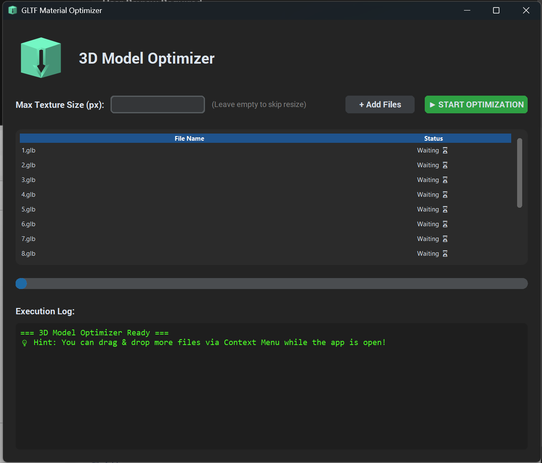Click the Execution Log label
This screenshot has width=542, height=463.
(x=45, y=311)
